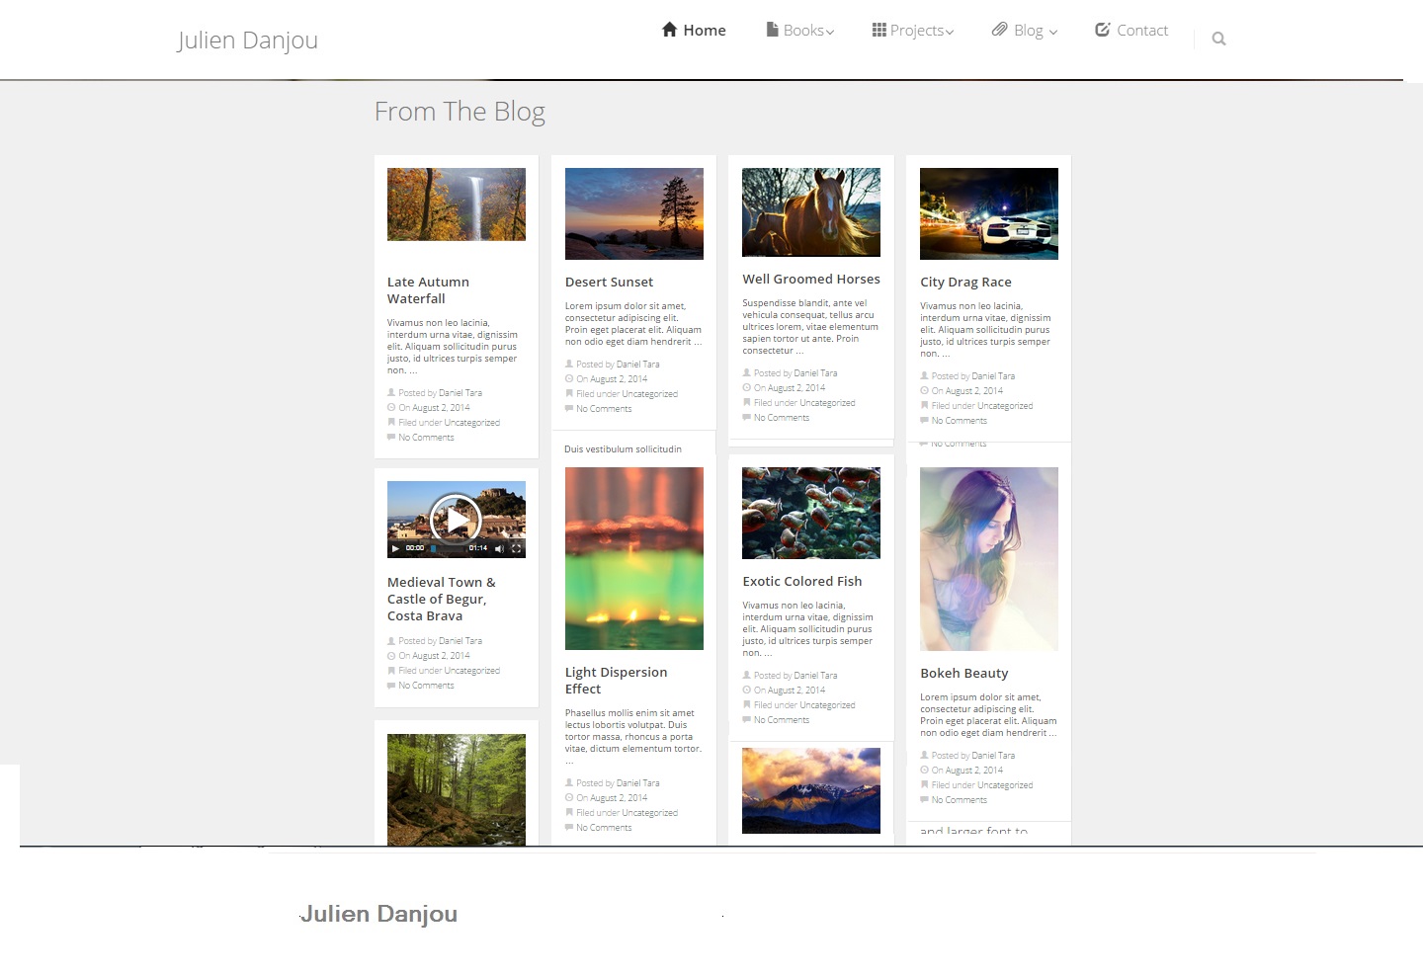
Task: Open the Desert Sunset thumbnail image
Action: [634, 213]
